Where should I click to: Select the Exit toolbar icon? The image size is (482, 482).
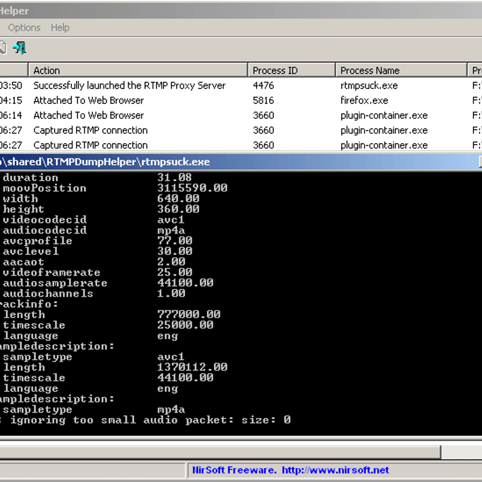point(19,48)
